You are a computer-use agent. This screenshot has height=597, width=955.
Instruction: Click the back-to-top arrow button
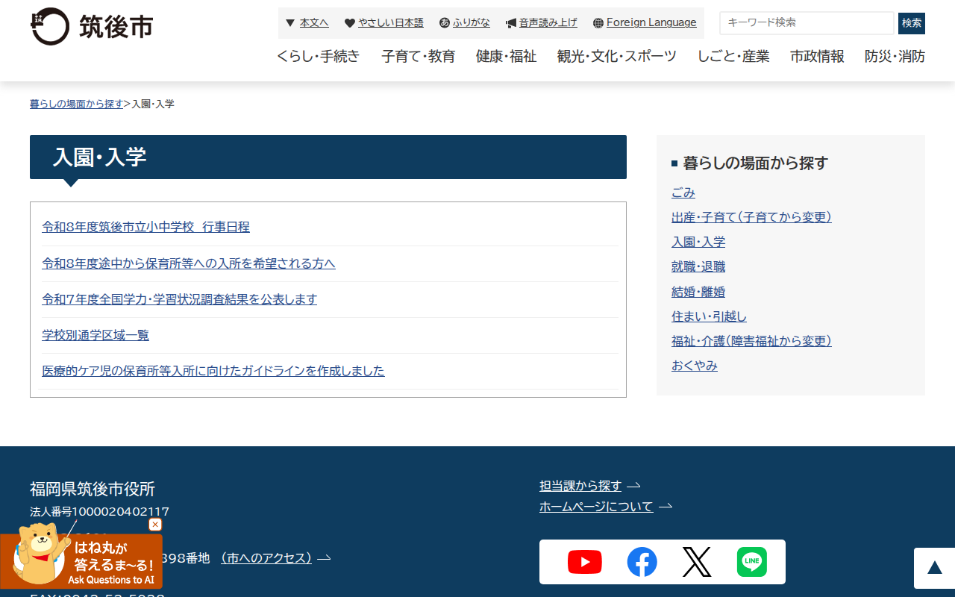[x=934, y=569]
